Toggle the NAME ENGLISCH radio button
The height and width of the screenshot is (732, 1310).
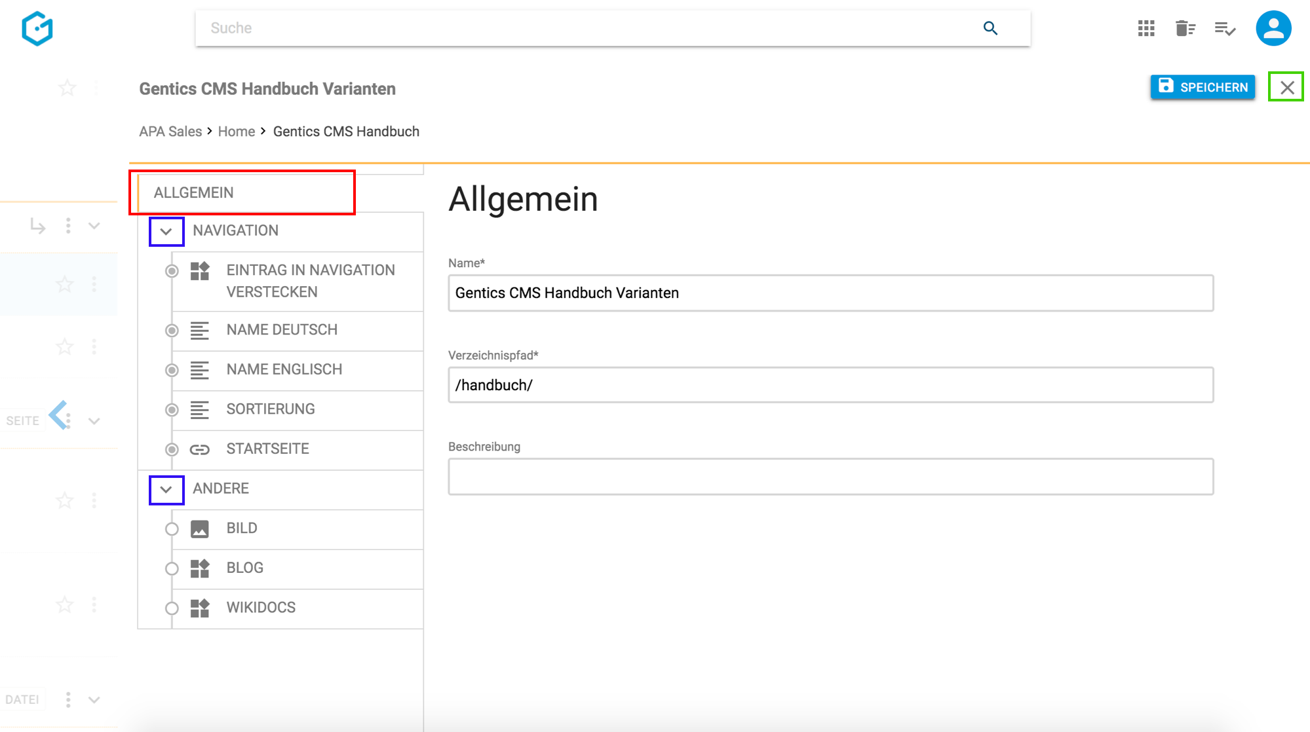point(172,371)
